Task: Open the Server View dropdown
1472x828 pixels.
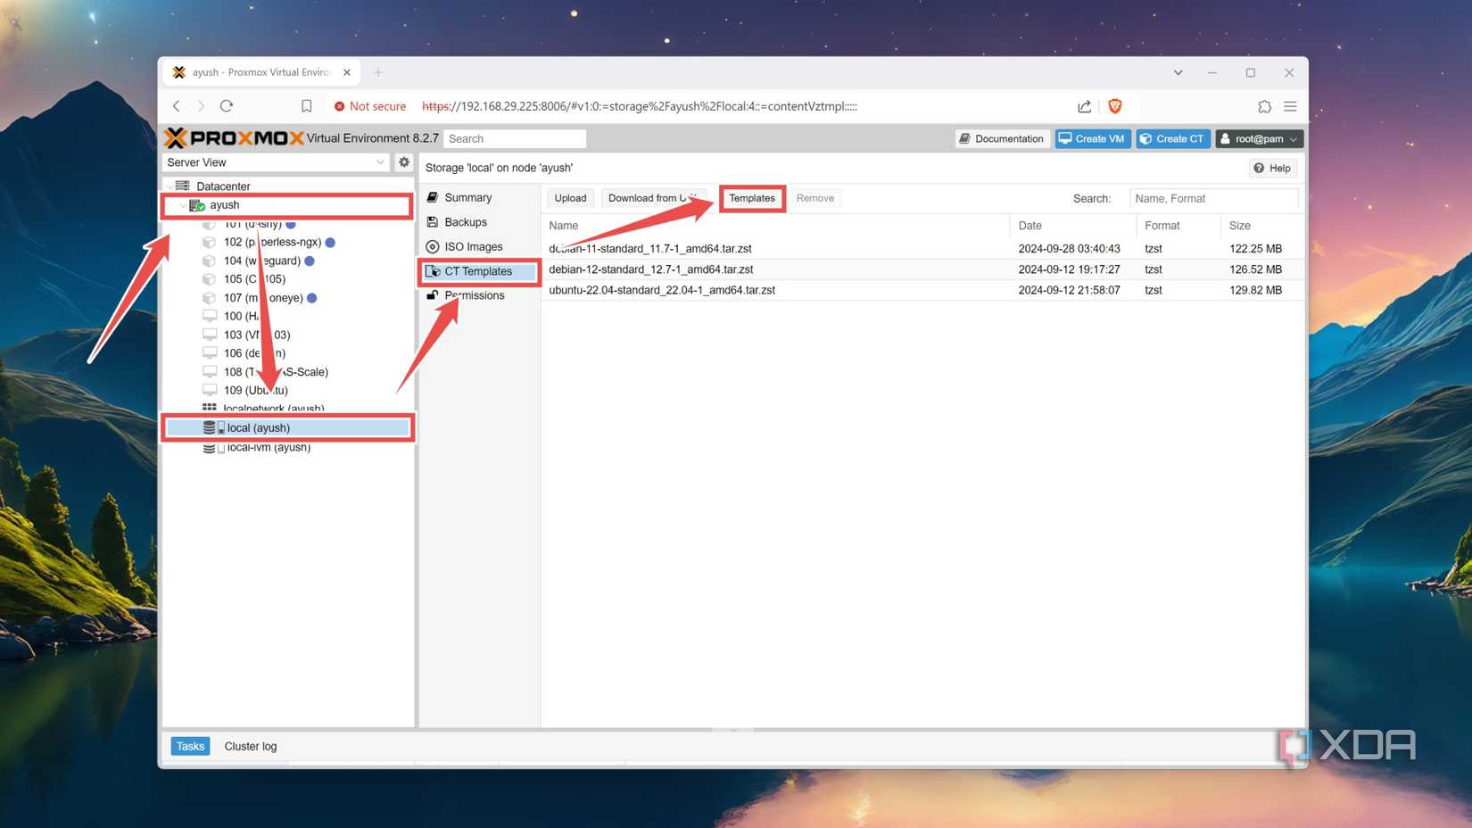Action: (276, 162)
